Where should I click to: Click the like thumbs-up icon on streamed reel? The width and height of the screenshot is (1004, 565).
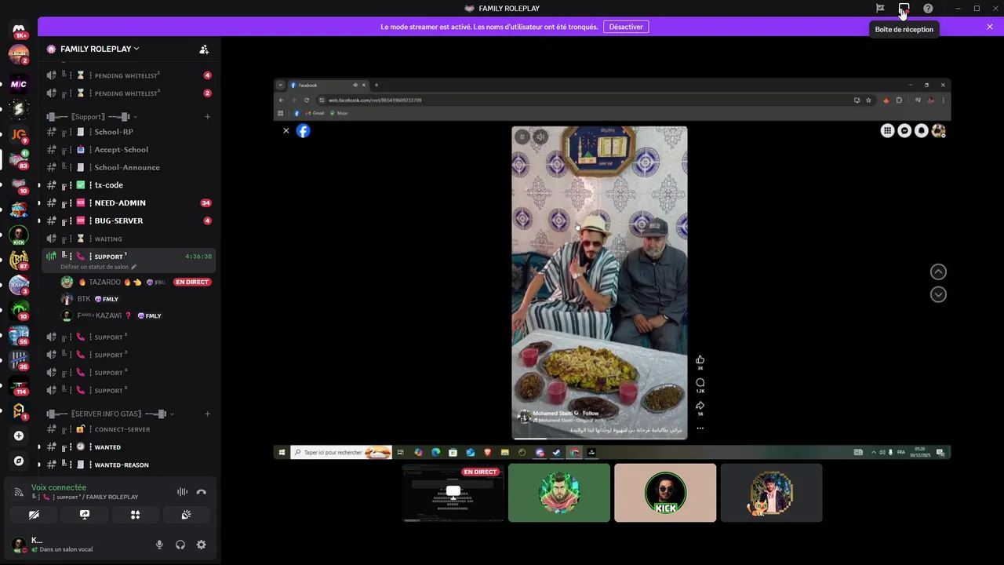click(700, 359)
